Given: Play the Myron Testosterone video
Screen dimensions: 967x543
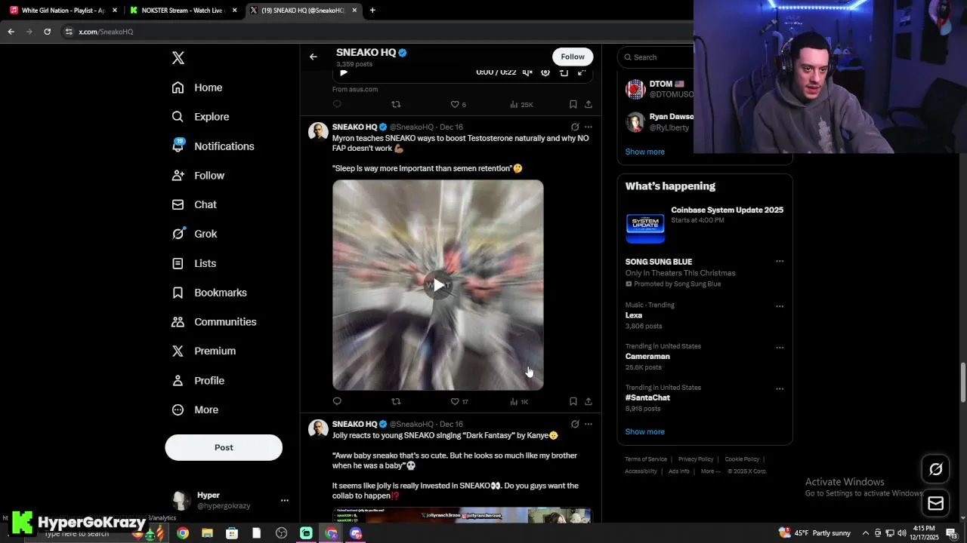Looking at the screenshot, I should (438, 285).
